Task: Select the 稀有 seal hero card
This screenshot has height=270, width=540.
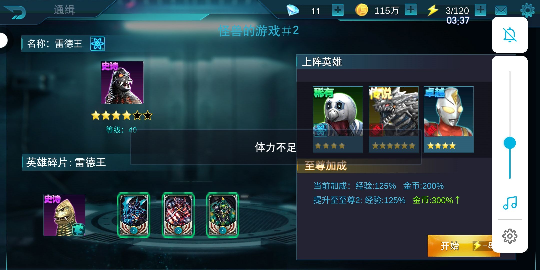Action: [x=338, y=119]
